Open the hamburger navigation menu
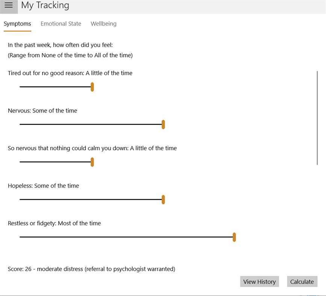Screen dimensions: 326x296 tap(9, 5)
